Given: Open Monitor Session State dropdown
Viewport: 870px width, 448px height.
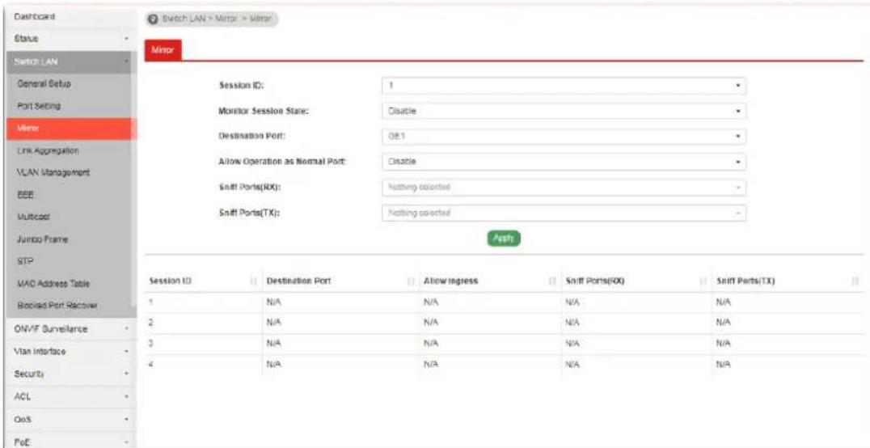Looking at the screenshot, I should 564,111.
